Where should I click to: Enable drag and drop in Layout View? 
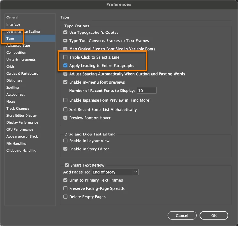click(65, 141)
